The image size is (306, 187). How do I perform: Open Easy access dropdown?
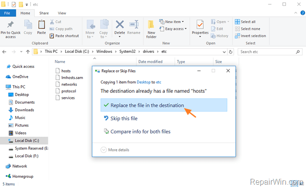173,29
